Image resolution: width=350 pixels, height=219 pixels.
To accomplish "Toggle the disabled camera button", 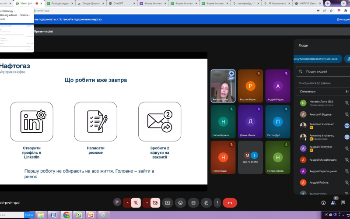I will [x=155, y=203].
